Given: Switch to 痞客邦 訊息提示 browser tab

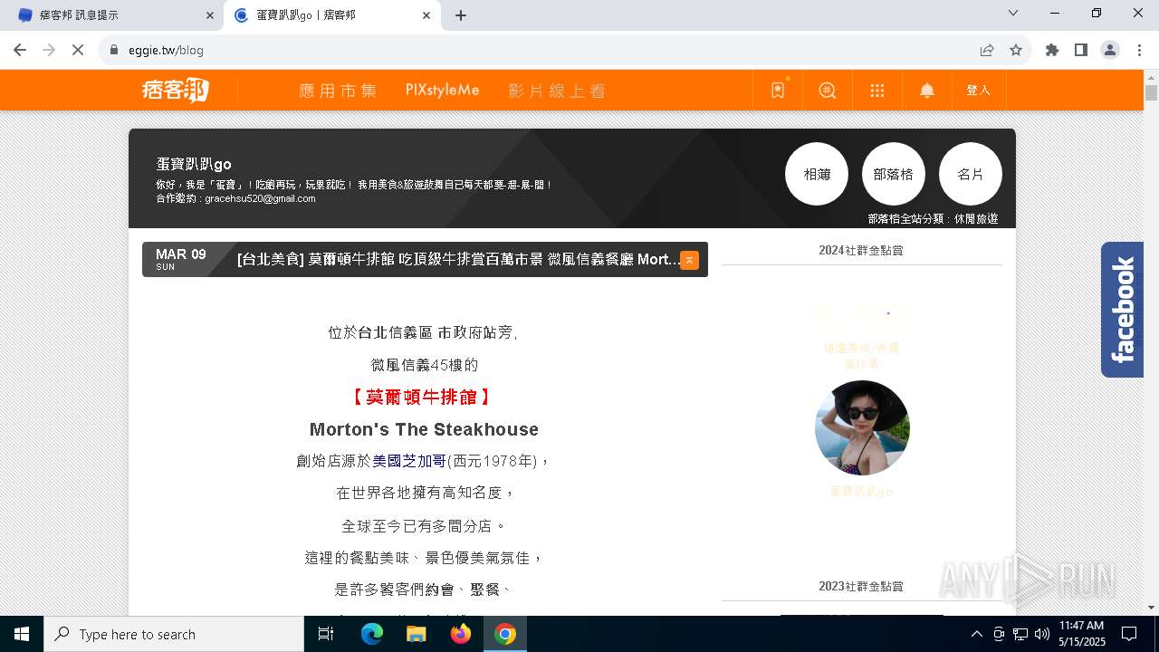Looking at the screenshot, I should [x=111, y=15].
